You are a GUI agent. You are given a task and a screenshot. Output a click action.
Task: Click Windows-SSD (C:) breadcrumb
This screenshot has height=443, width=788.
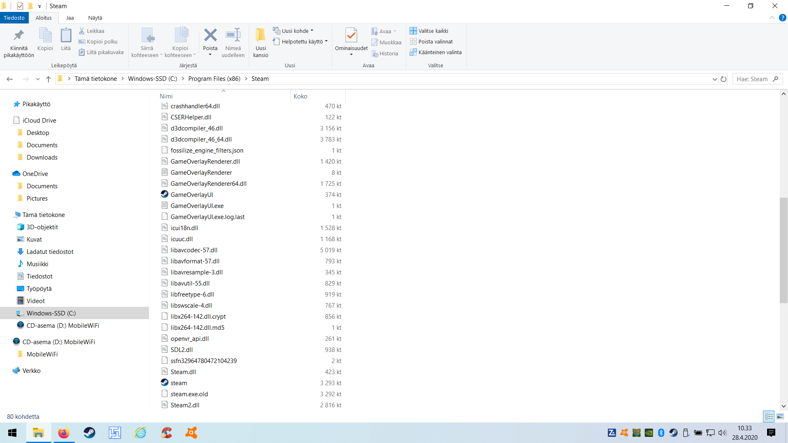[x=152, y=79]
